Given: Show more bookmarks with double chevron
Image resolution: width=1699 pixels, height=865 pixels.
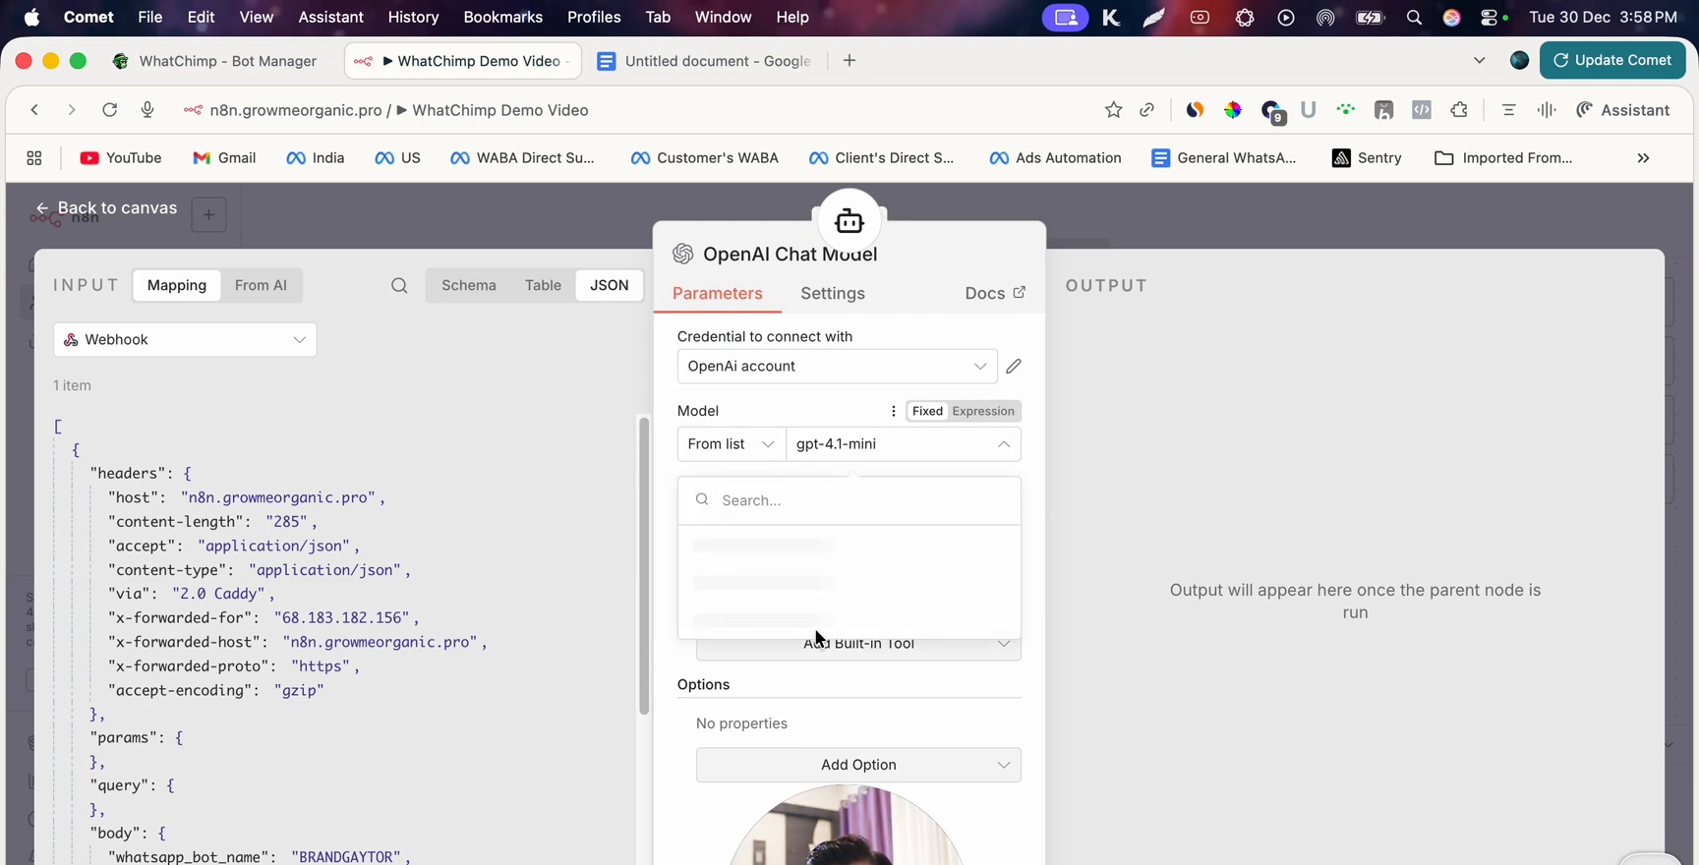Looking at the screenshot, I should [1643, 158].
